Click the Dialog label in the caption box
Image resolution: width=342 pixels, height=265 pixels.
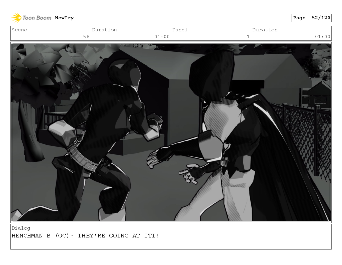[x=21, y=228]
